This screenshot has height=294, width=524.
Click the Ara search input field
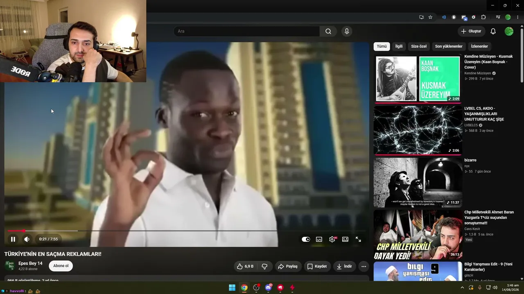246,31
